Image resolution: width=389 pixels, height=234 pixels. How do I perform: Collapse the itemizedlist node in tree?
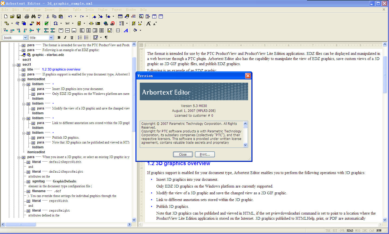coord(19,79)
